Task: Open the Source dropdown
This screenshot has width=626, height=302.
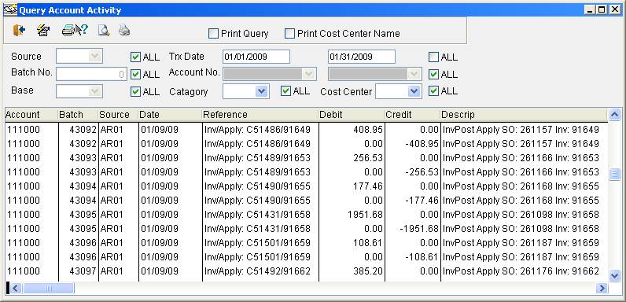Action: pyautogui.click(x=94, y=57)
